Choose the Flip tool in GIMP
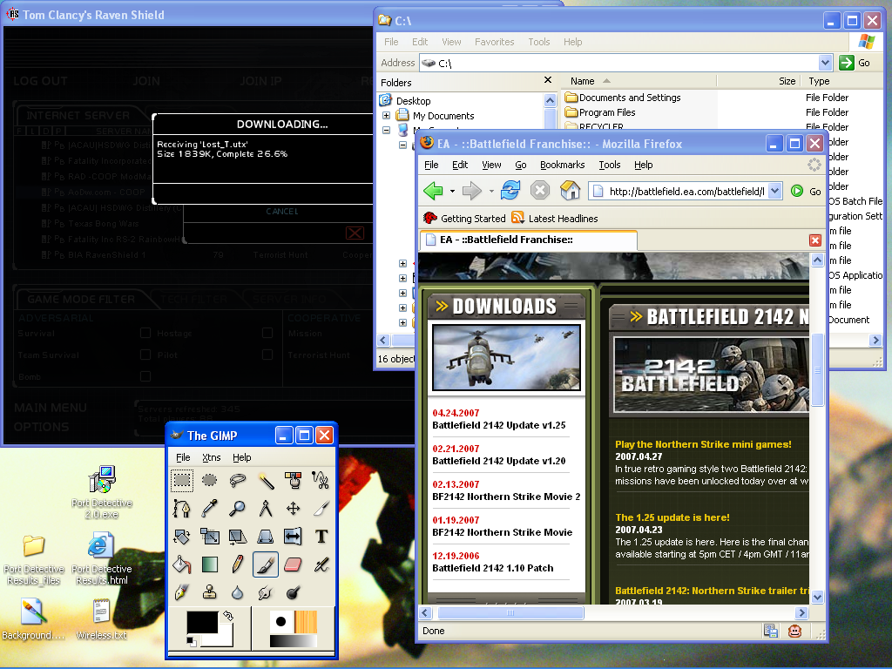 293,537
